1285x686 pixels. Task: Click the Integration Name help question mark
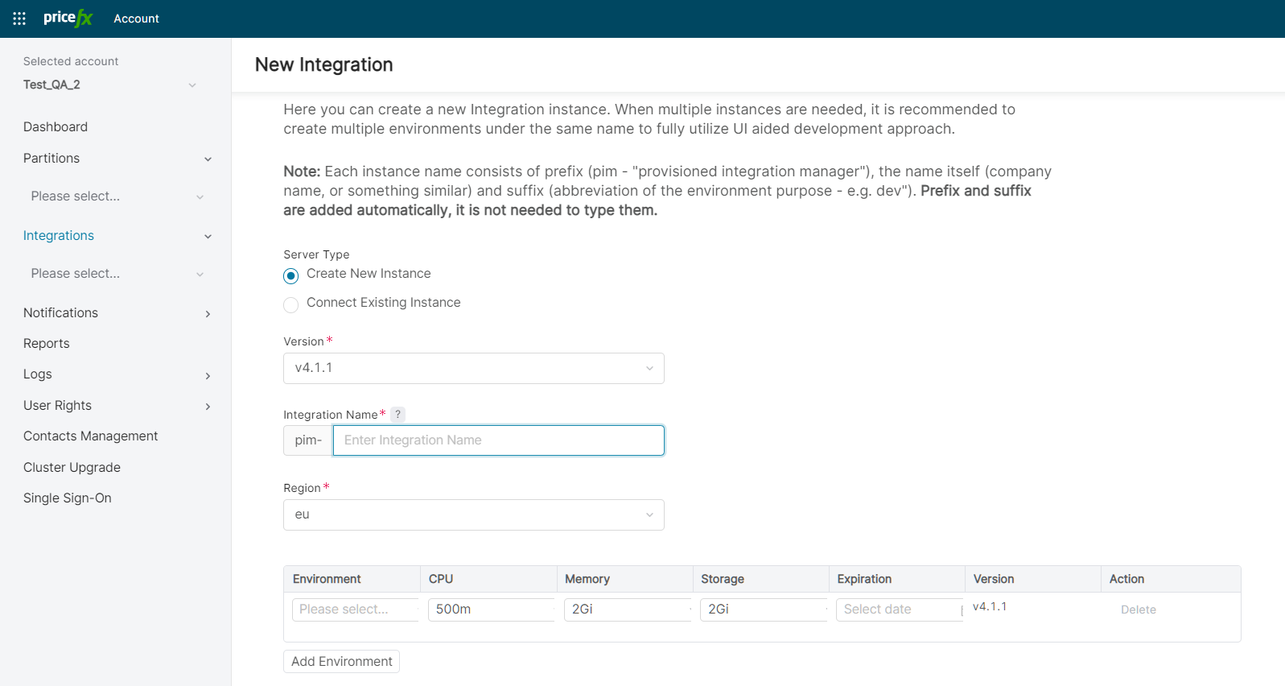[x=397, y=415]
